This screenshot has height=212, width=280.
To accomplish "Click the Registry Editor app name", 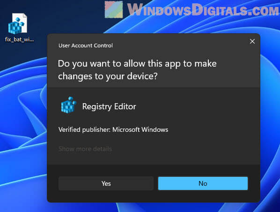I will point(109,106).
